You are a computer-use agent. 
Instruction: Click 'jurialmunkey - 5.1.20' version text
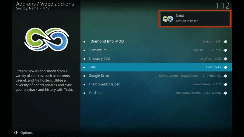207,84
